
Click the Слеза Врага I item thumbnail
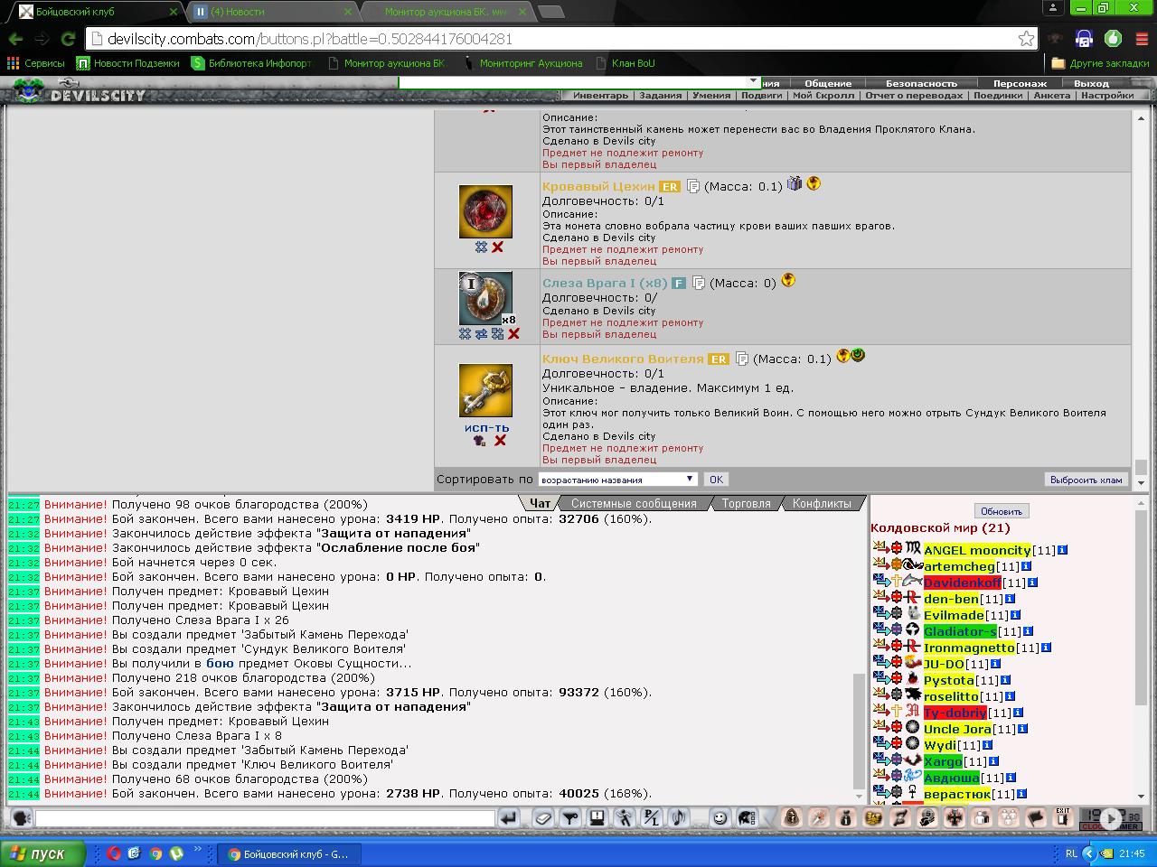tap(485, 298)
